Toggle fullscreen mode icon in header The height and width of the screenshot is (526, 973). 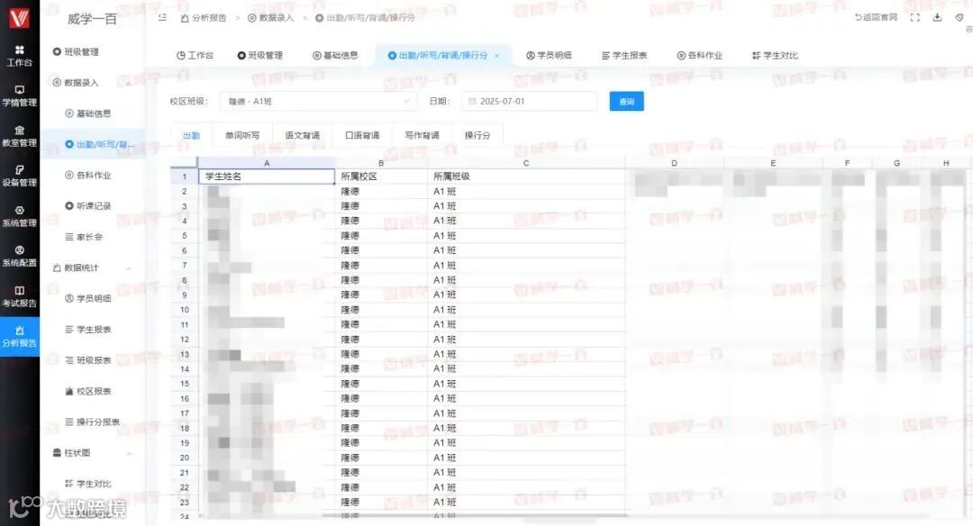pos(914,17)
